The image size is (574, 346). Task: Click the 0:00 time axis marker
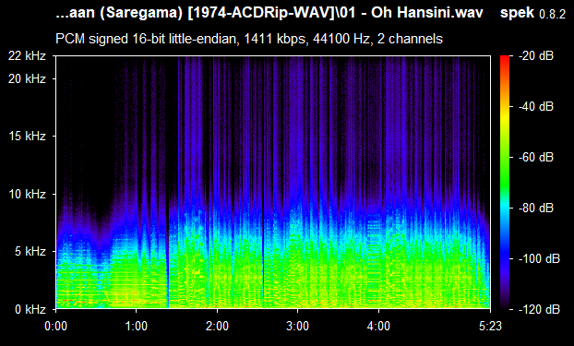55,326
